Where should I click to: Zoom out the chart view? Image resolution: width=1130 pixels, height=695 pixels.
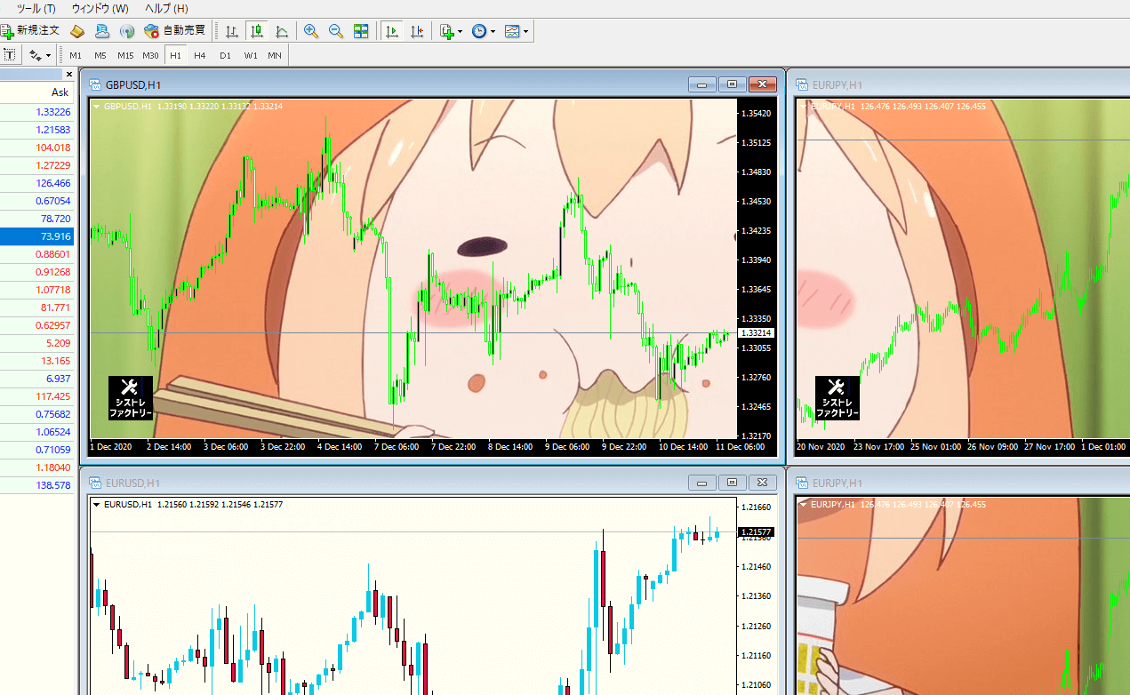336,31
